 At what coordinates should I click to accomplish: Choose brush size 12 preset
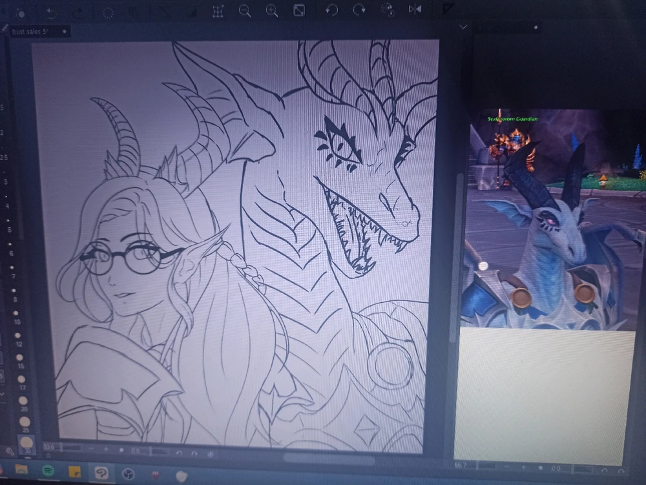[x=18, y=339]
